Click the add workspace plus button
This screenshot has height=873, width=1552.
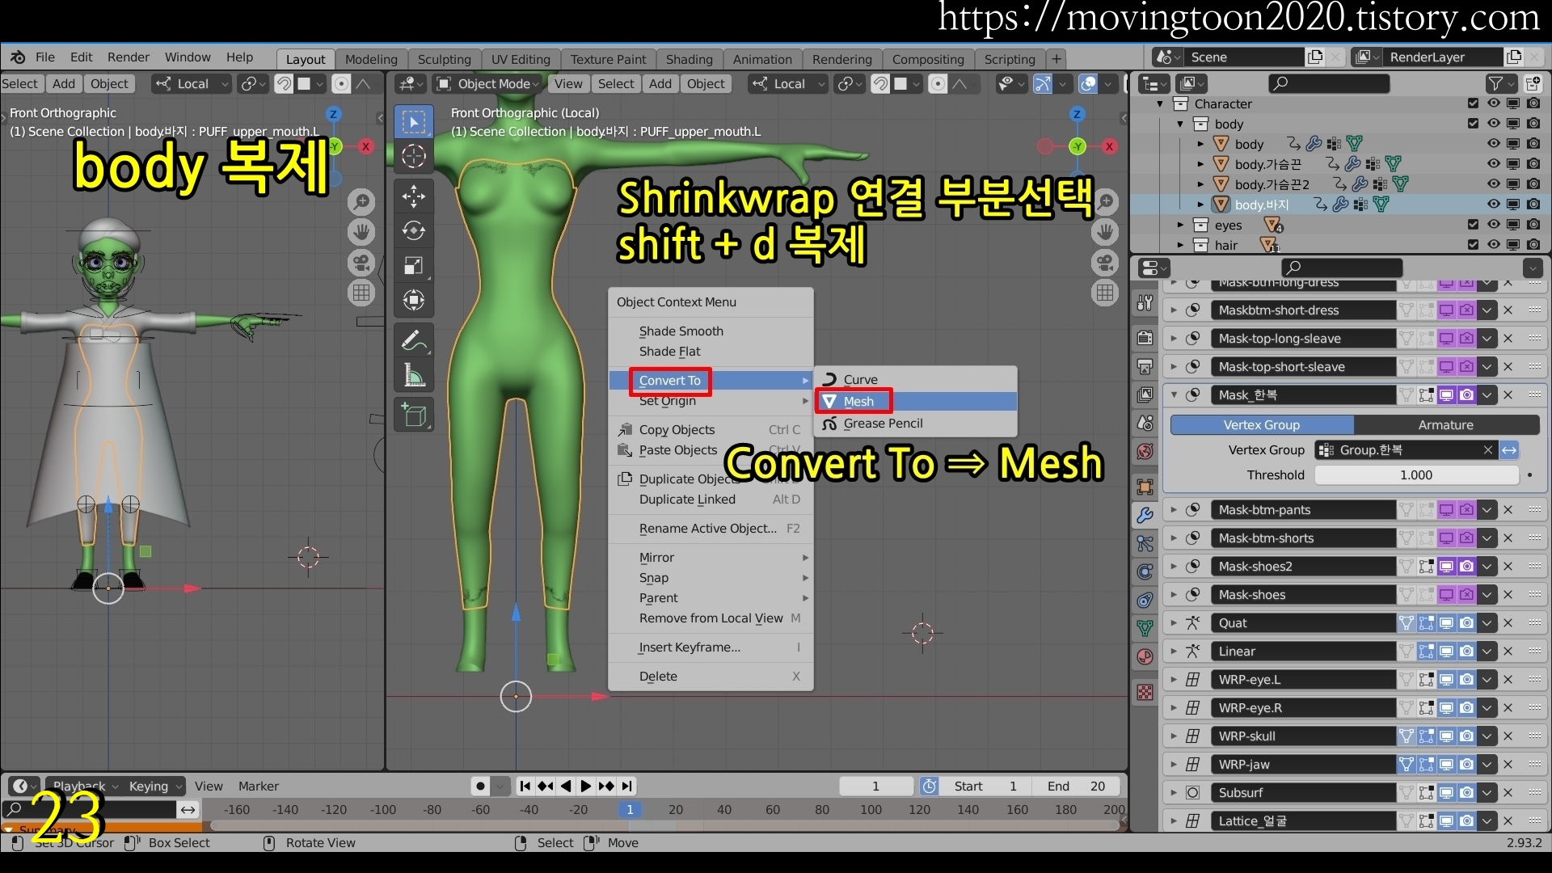1056,59
